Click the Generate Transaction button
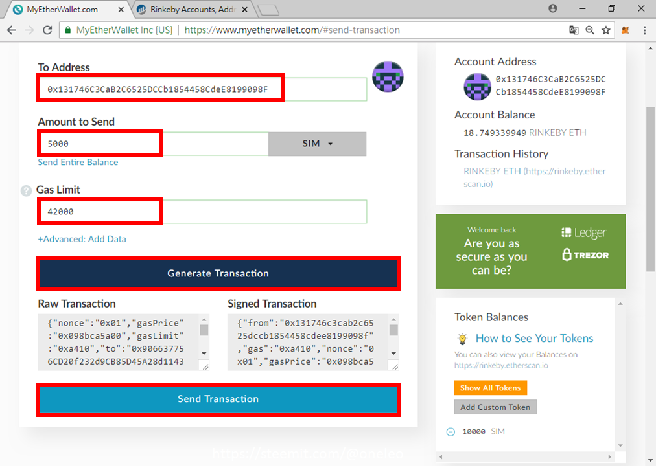 point(218,273)
